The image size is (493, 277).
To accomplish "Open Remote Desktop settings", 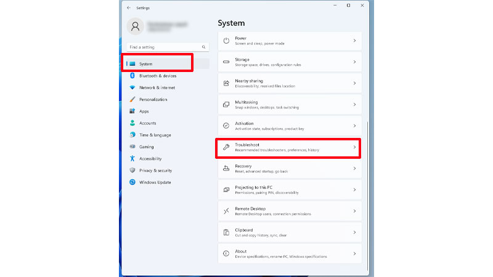I will [290, 211].
